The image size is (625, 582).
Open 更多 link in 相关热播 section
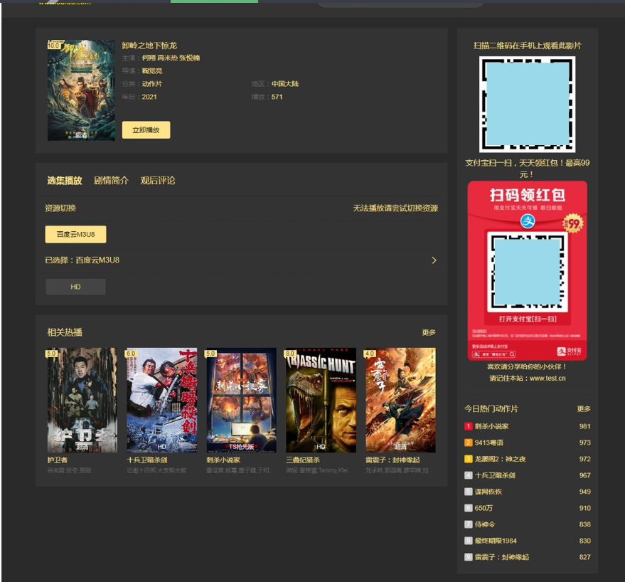[x=429, y=332]
